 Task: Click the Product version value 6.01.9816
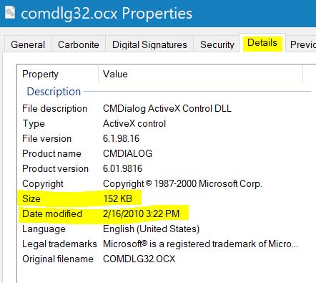click(122, 169)
